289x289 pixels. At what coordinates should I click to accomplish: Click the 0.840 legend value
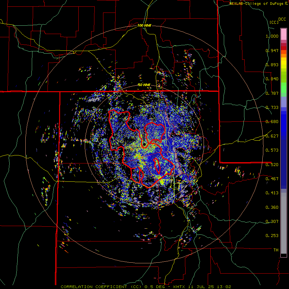tap(272, 79)
